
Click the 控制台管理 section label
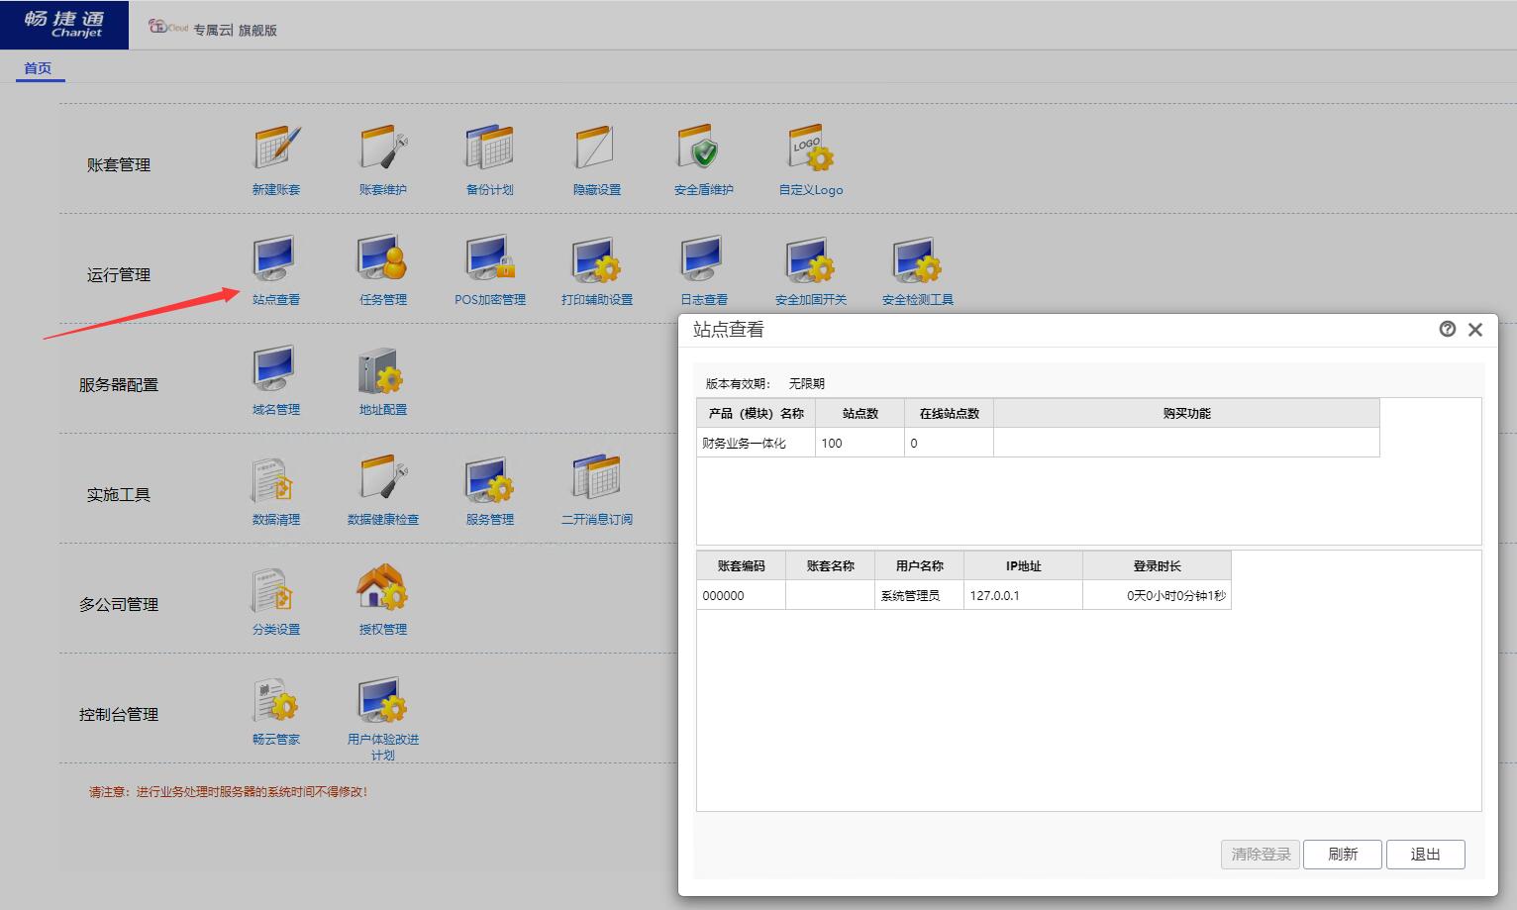(x=119, y=714)
